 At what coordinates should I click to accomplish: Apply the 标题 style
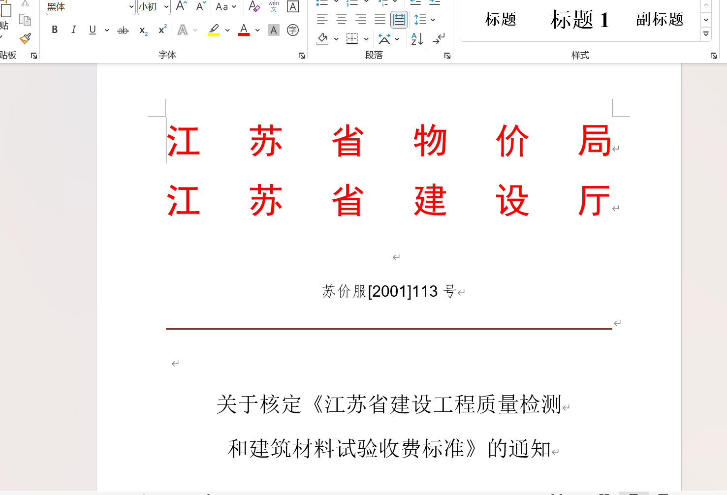[501, 20]
